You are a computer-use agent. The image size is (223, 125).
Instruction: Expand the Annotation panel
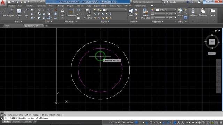click(x=70, y=22)
